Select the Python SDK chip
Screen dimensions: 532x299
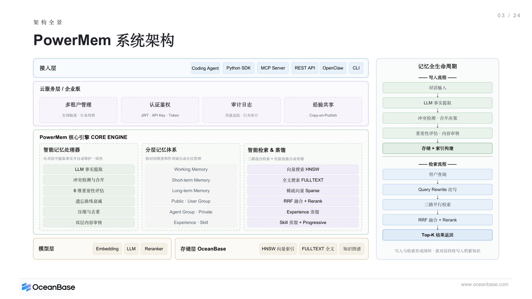(x=238, y=68)
